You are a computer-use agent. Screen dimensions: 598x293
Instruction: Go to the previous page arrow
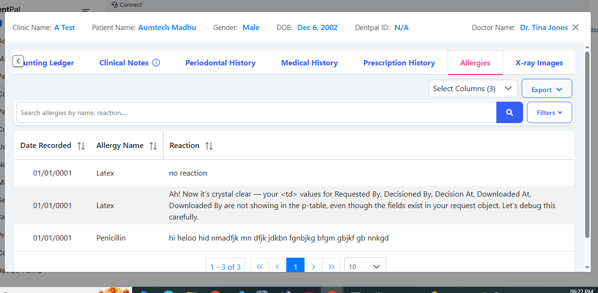coord(277,266)
